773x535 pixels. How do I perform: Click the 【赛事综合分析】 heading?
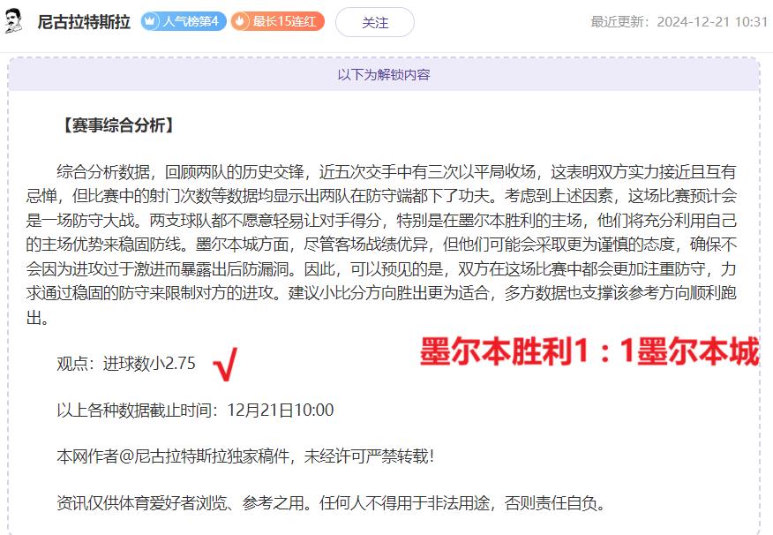(x=118, y=125)
